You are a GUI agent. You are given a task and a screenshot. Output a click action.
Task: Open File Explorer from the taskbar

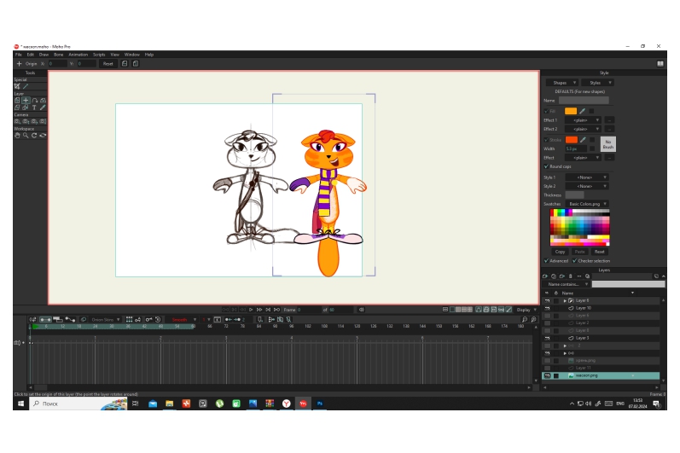point(169,404)
